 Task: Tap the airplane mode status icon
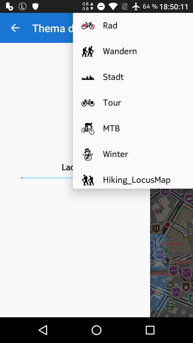tap(136, 6)
